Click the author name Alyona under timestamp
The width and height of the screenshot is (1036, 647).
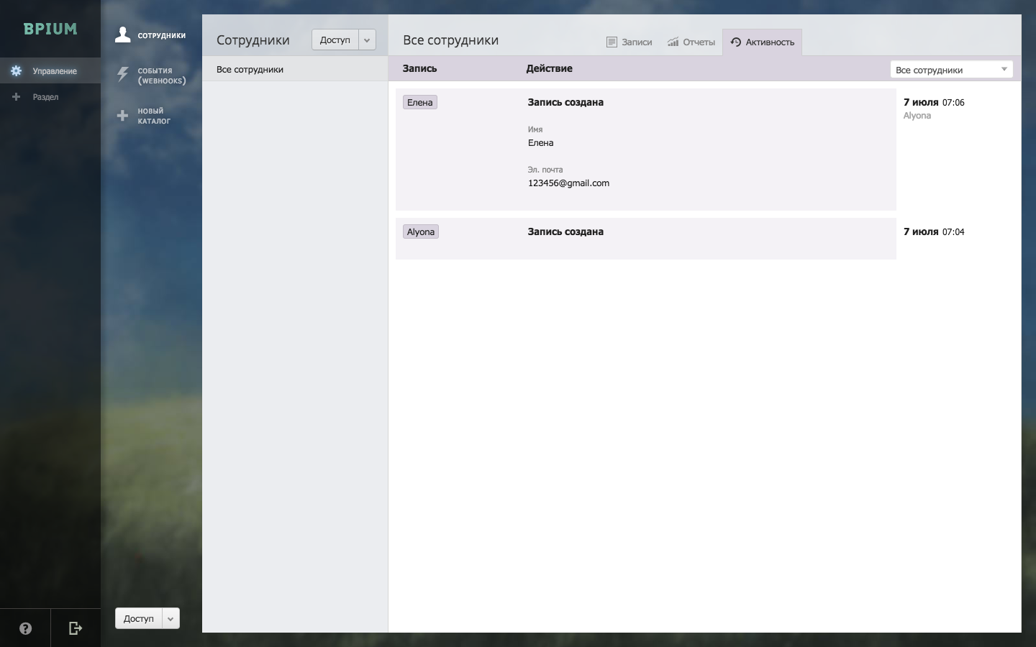click(x=917, y=116)
